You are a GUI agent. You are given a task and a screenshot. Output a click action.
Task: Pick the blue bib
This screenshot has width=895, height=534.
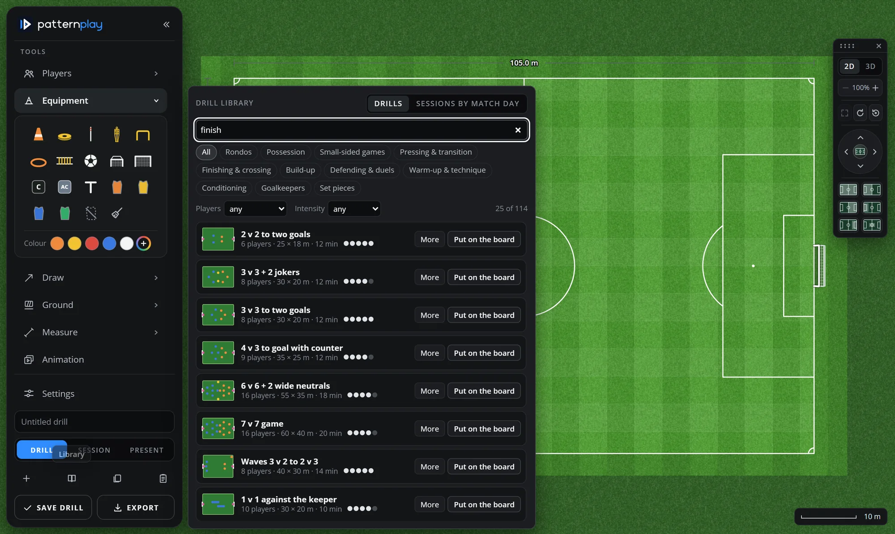38,213
